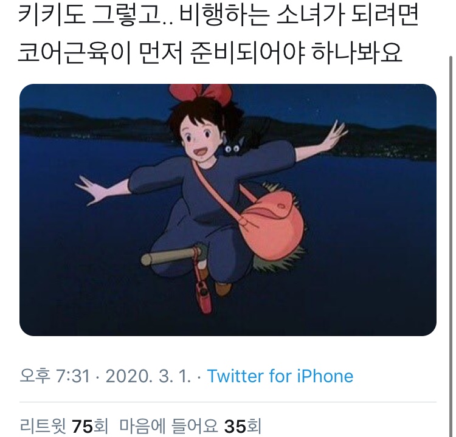
Task: Open the likes list showing 35회
Action: coord(190,425)
